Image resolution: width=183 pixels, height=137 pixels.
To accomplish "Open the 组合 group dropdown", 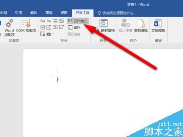I will [x=76, y=34].
